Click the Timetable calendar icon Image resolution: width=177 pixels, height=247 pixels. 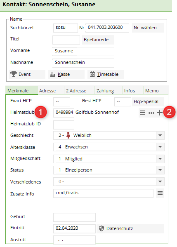tap(92, 74)
